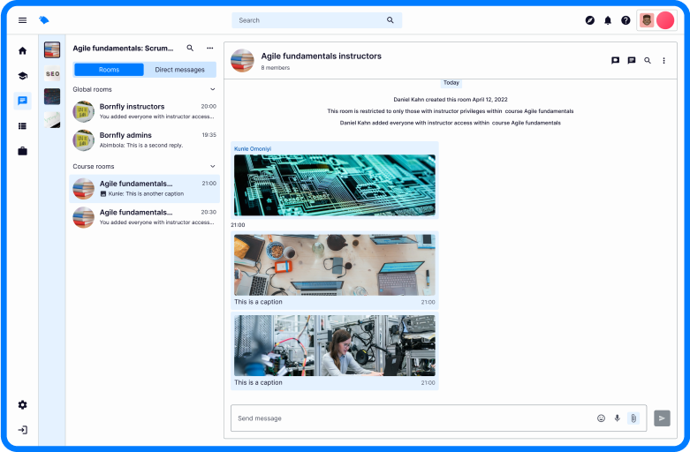Search within chat via header magnifier

[x=648, y=60]
